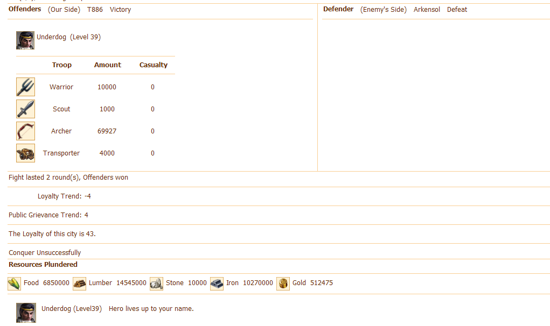Image resolution: width=550 pixels, height=326 pixels.
Task: Select the Scout sword icon
Action: pyautogui.click(x=25, y=109)
